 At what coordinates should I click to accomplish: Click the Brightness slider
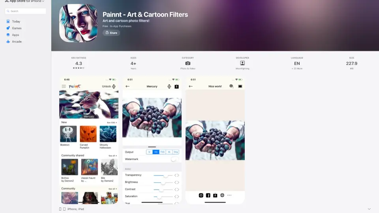point(163,182)
